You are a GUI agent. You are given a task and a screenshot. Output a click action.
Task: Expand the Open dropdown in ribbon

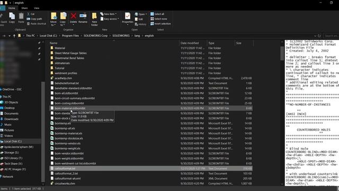tap(141, 14)
